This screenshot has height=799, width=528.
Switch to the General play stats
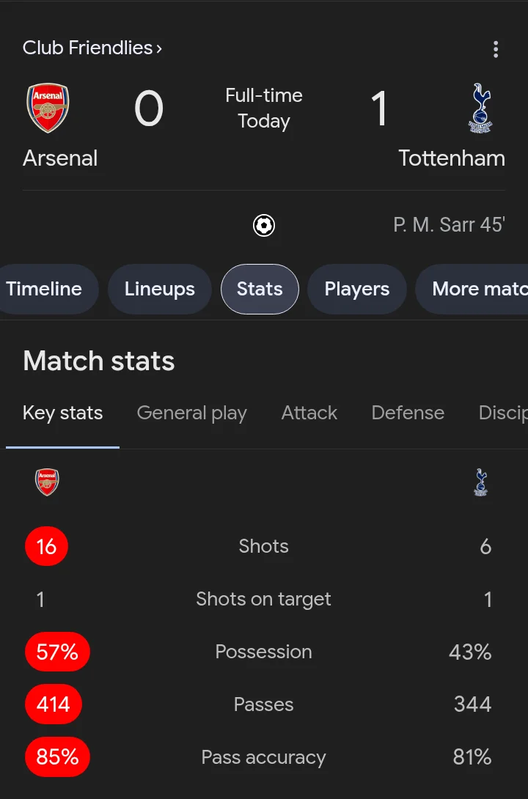pyautogui.click(x=191, y=413)
